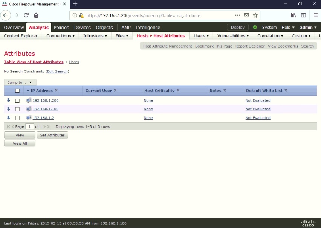This screenshot has width=321, height=228.
Task: Remove the Current User column with its X
Action: (x=115, y=91)
